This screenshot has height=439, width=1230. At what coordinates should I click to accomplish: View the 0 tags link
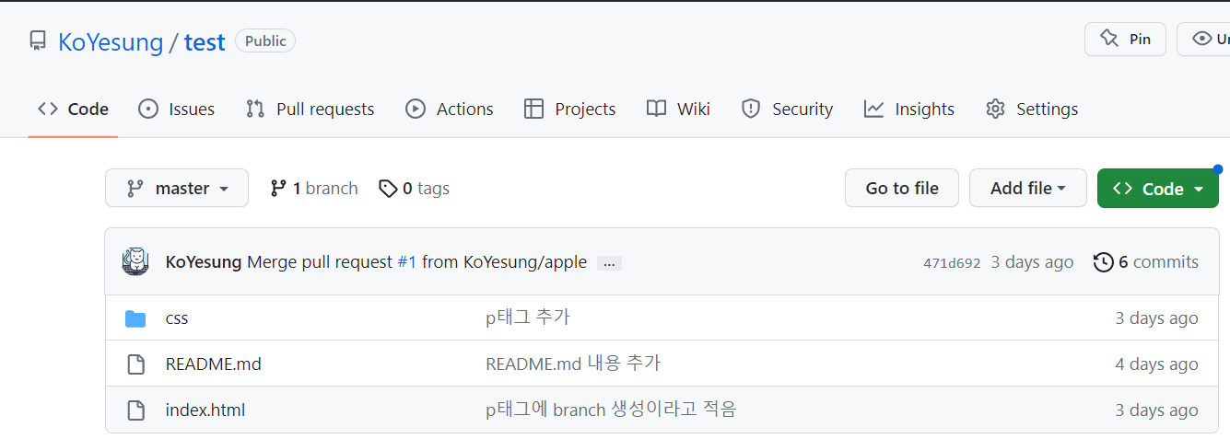point(415,188)
